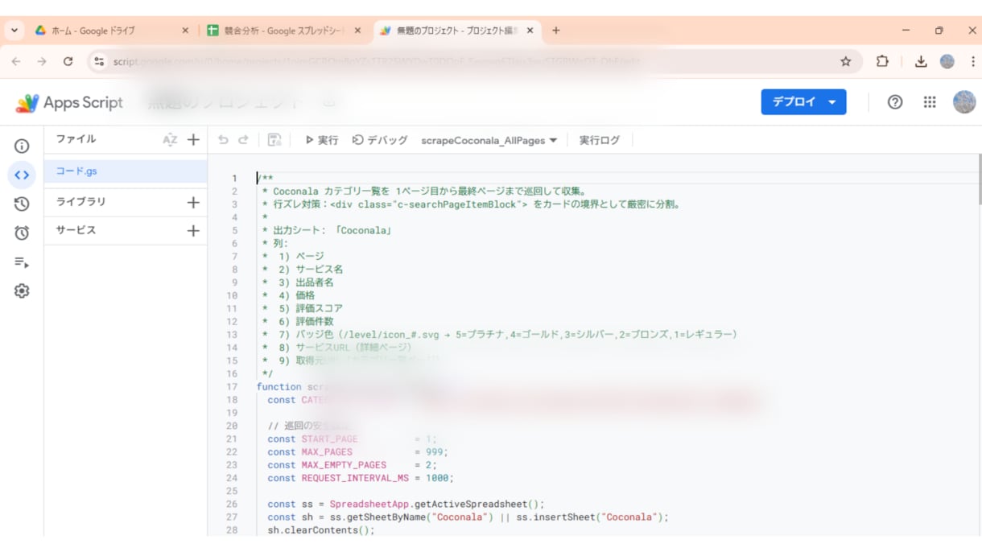
Task: Click the Apps Script logo
Action: 68,102
